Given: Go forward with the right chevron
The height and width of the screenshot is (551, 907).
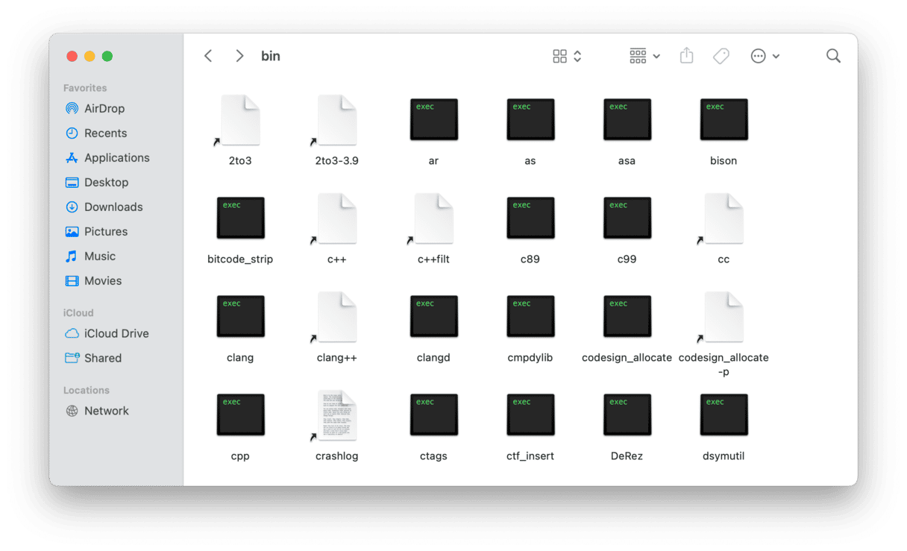Looking at the screenshot, I should tap(239, 56).
